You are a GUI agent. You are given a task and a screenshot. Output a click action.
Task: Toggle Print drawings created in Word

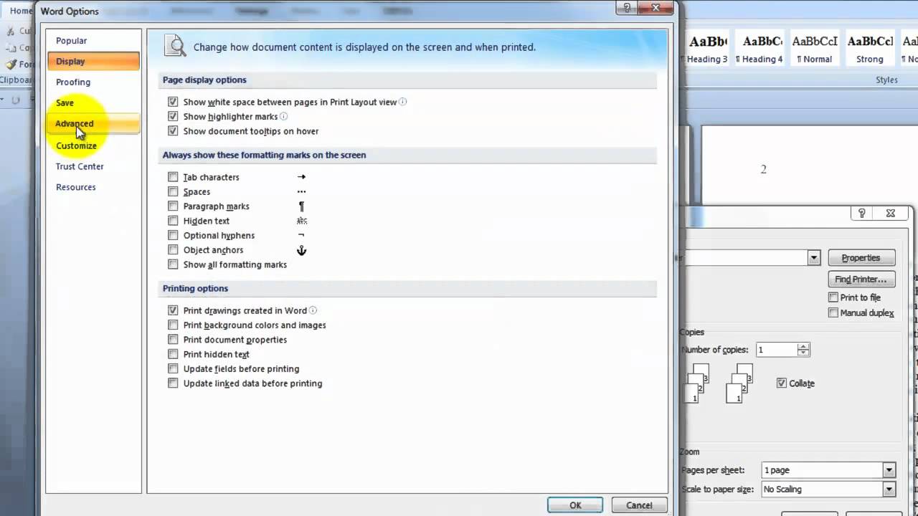(173, 311)
